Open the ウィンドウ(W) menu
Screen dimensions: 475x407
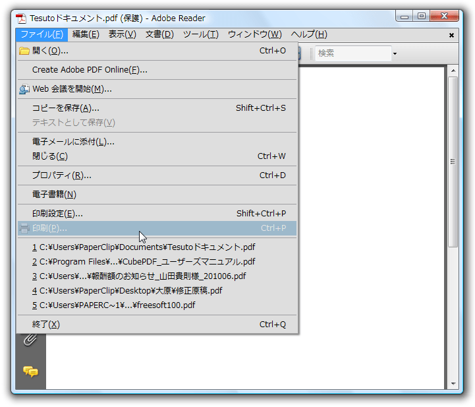click(255, 34)
